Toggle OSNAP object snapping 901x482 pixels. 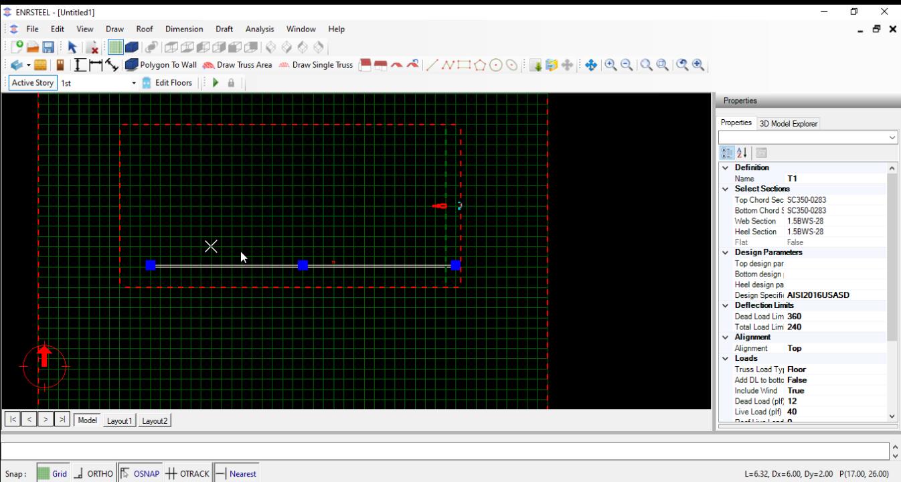click(x=139, y=473)
